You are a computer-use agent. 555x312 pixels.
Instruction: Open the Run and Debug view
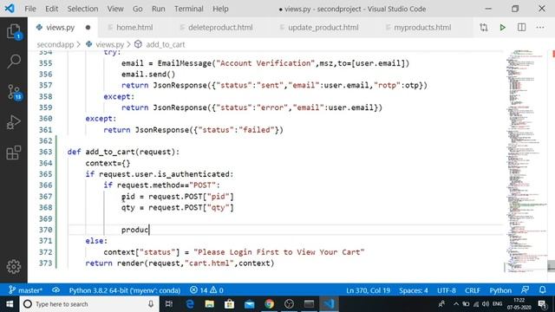click(x=14, y=122)
